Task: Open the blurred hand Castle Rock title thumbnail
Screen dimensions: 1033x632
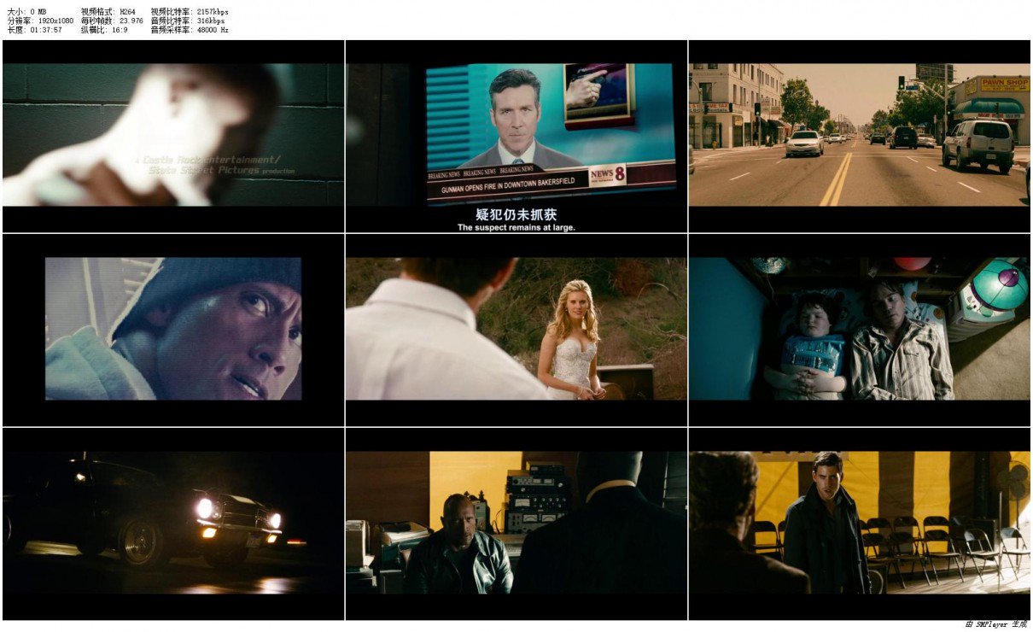Action: pyautogui.click(x=173, y=135)
